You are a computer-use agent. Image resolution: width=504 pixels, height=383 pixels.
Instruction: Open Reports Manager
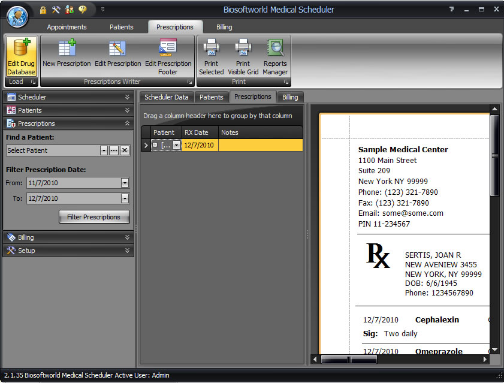coord(275,56)
